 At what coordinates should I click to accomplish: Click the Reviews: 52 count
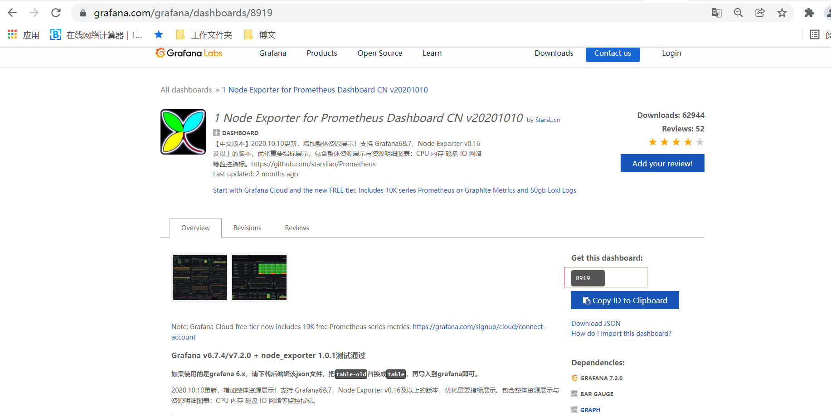683,129
